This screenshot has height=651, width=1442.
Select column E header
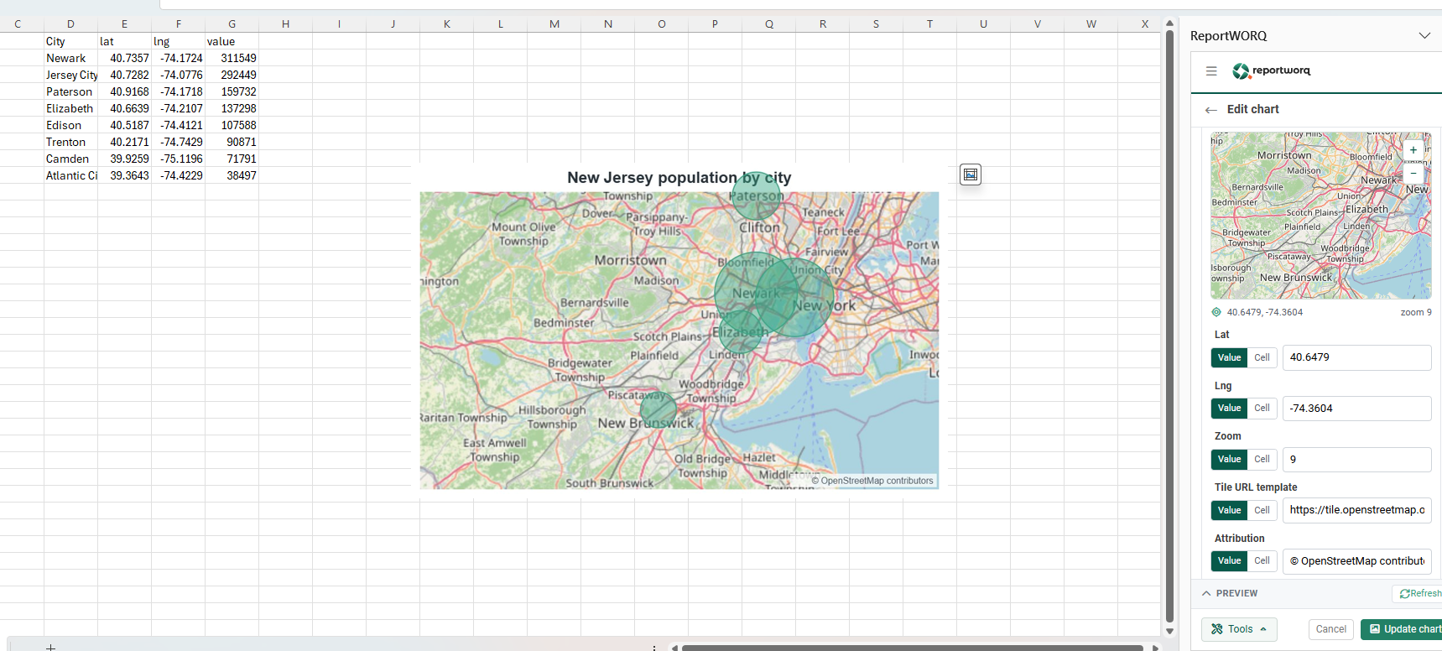click(x=124, y=24)
